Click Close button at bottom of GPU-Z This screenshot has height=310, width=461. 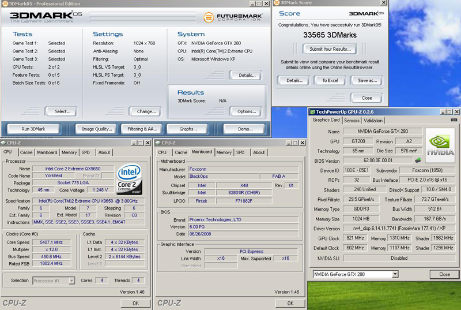(444, 274)
